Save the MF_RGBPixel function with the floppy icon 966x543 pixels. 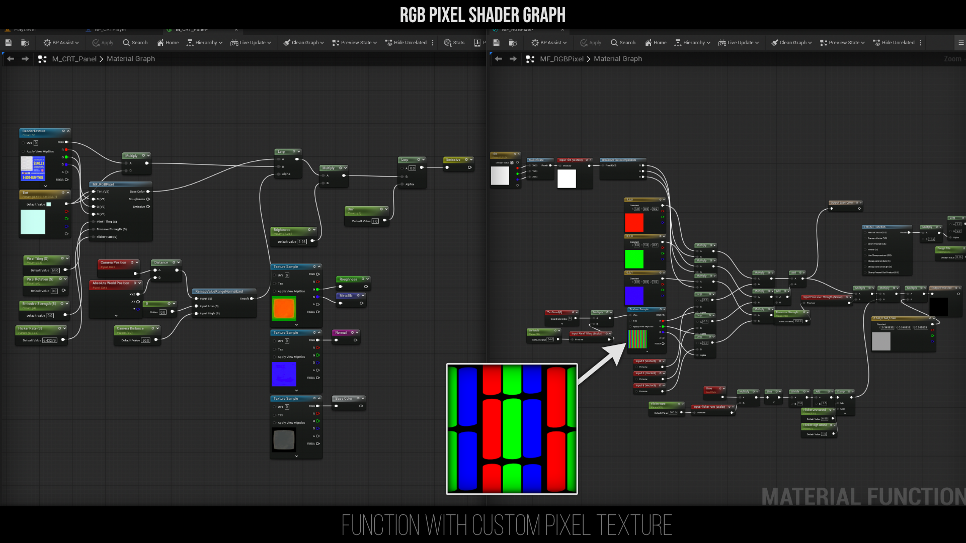tap(496, 43)
